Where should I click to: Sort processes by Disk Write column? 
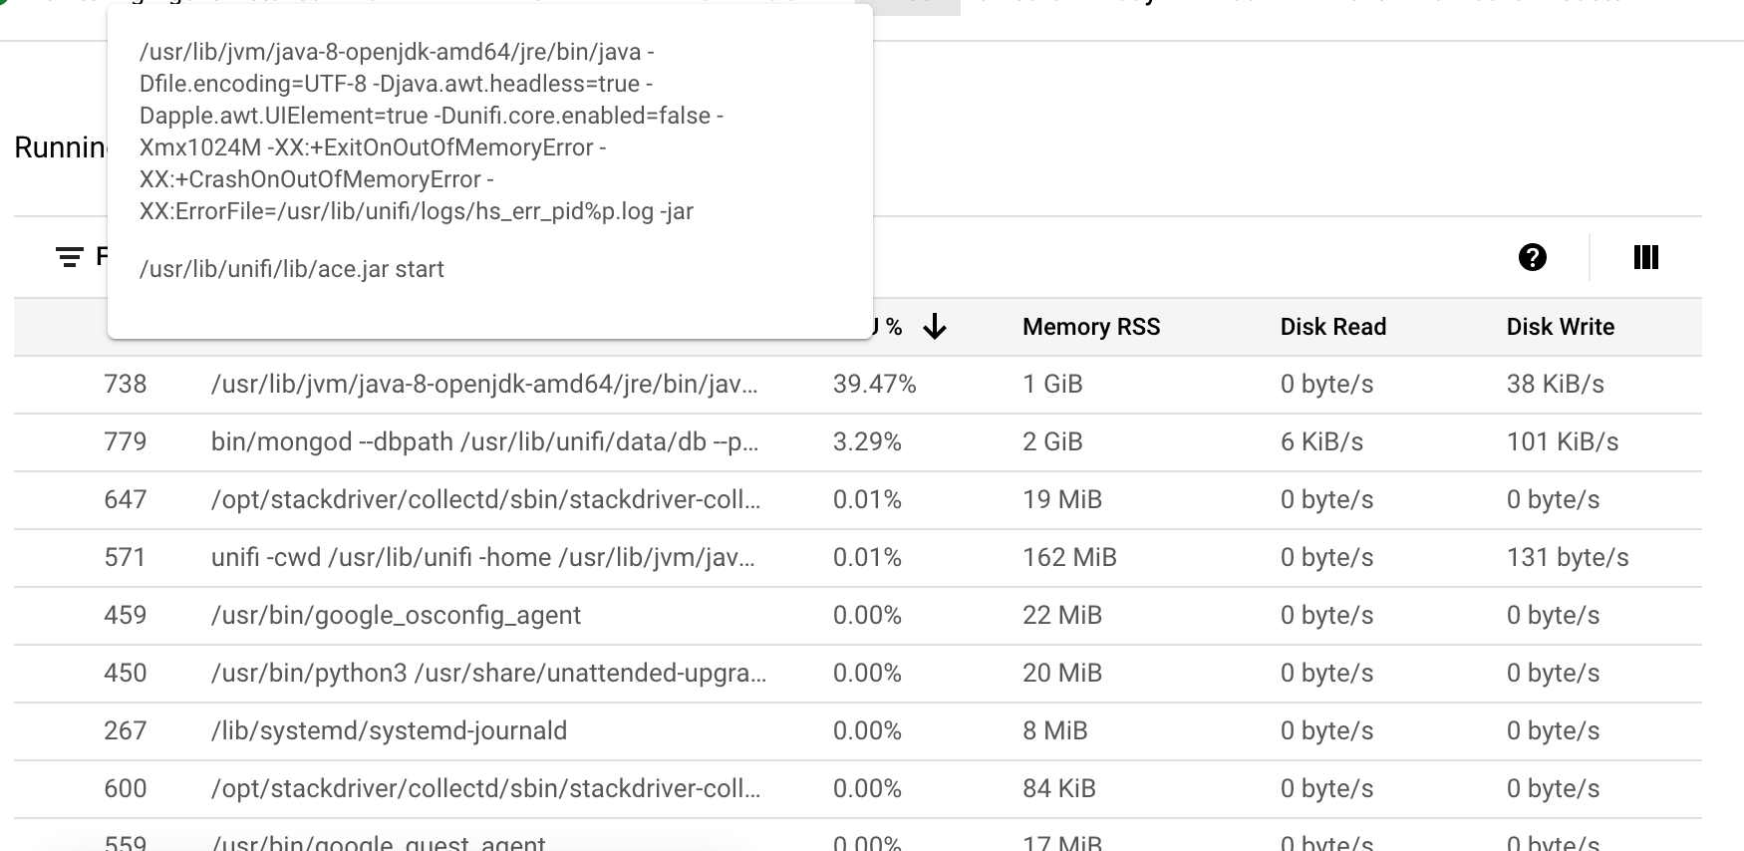tap(1560, 327)
